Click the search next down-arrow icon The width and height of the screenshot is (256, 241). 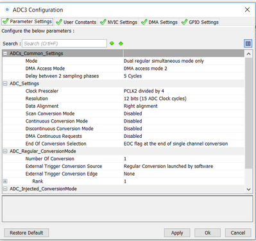pyautogui.click(x=112, y=44)
